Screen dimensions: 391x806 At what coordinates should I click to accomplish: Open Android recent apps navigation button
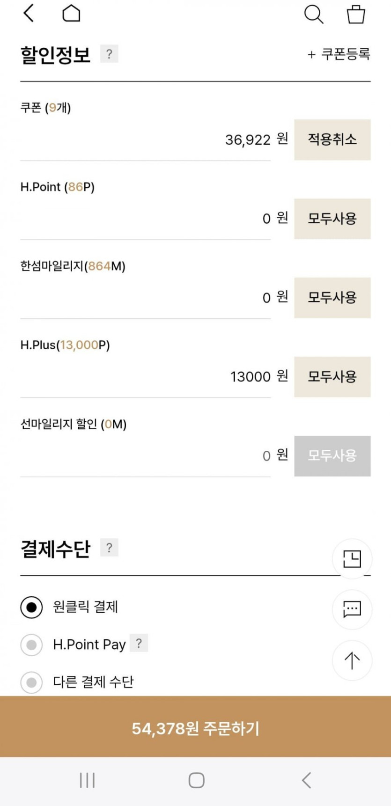pyautogui.click(x=87, y=780)
